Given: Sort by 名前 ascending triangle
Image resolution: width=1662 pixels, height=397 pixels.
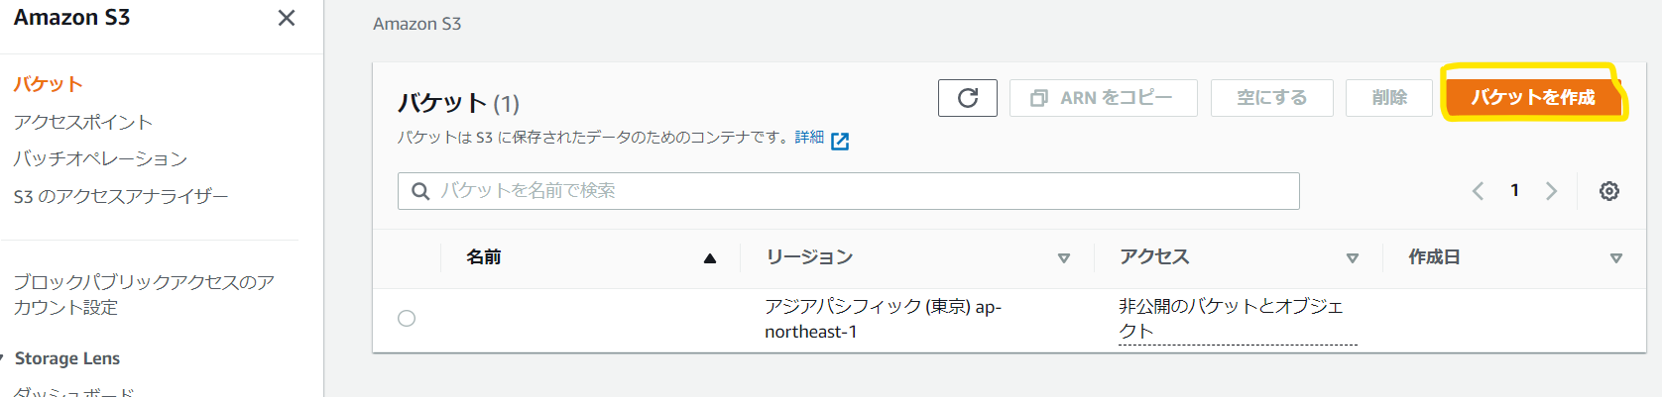Looking at the screenshot, I should click(710, 258).
